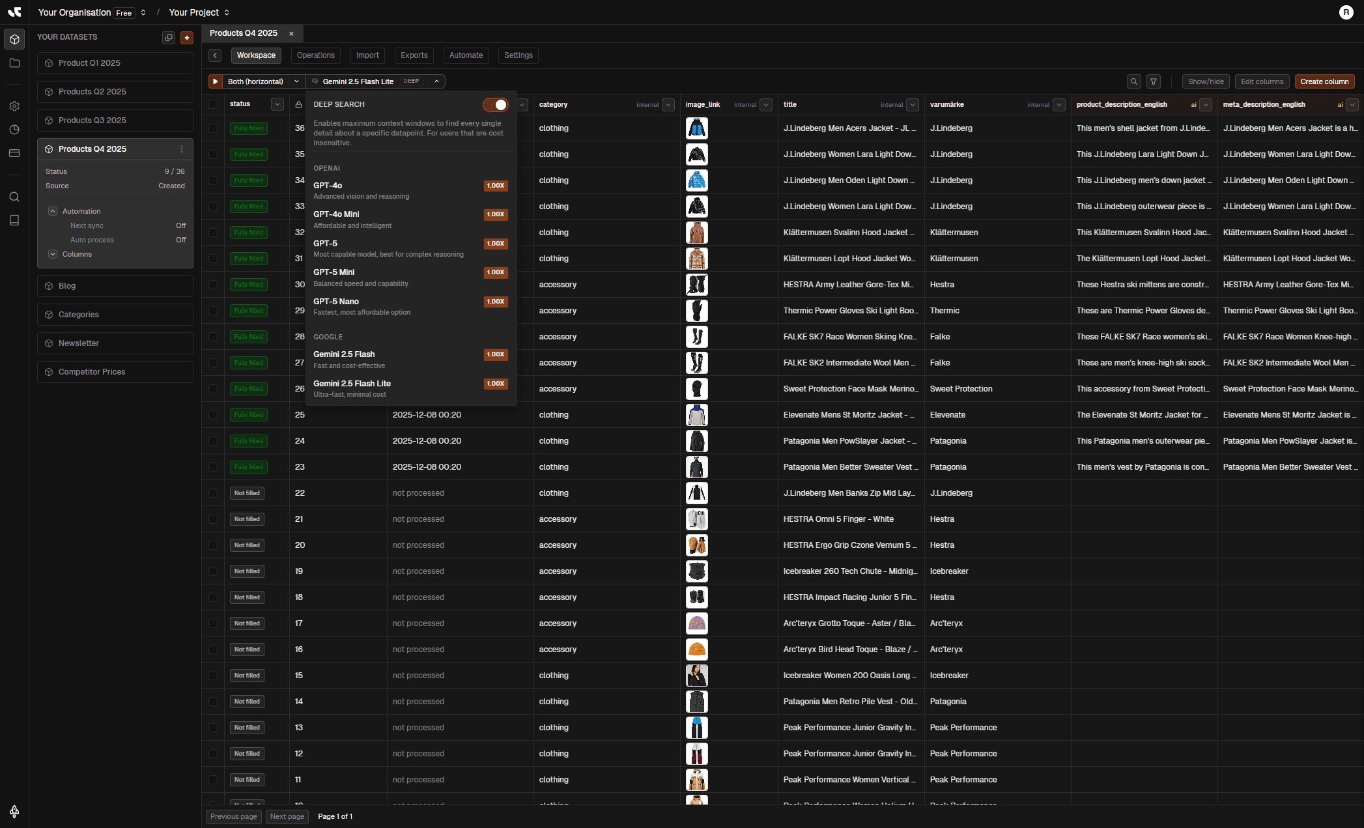Run processing with the play triangle button
This screenshot has width=1364, height=828.
coord(215,81)
